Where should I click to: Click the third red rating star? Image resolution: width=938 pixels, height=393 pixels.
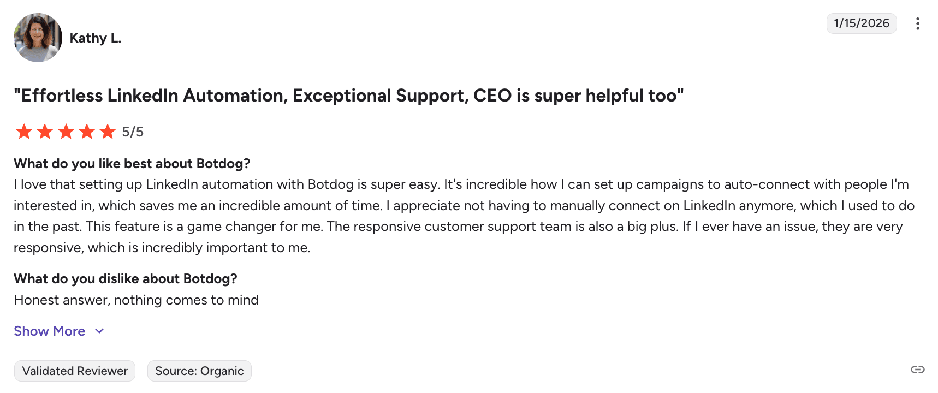pyautogui.click(x=66, y=132)
